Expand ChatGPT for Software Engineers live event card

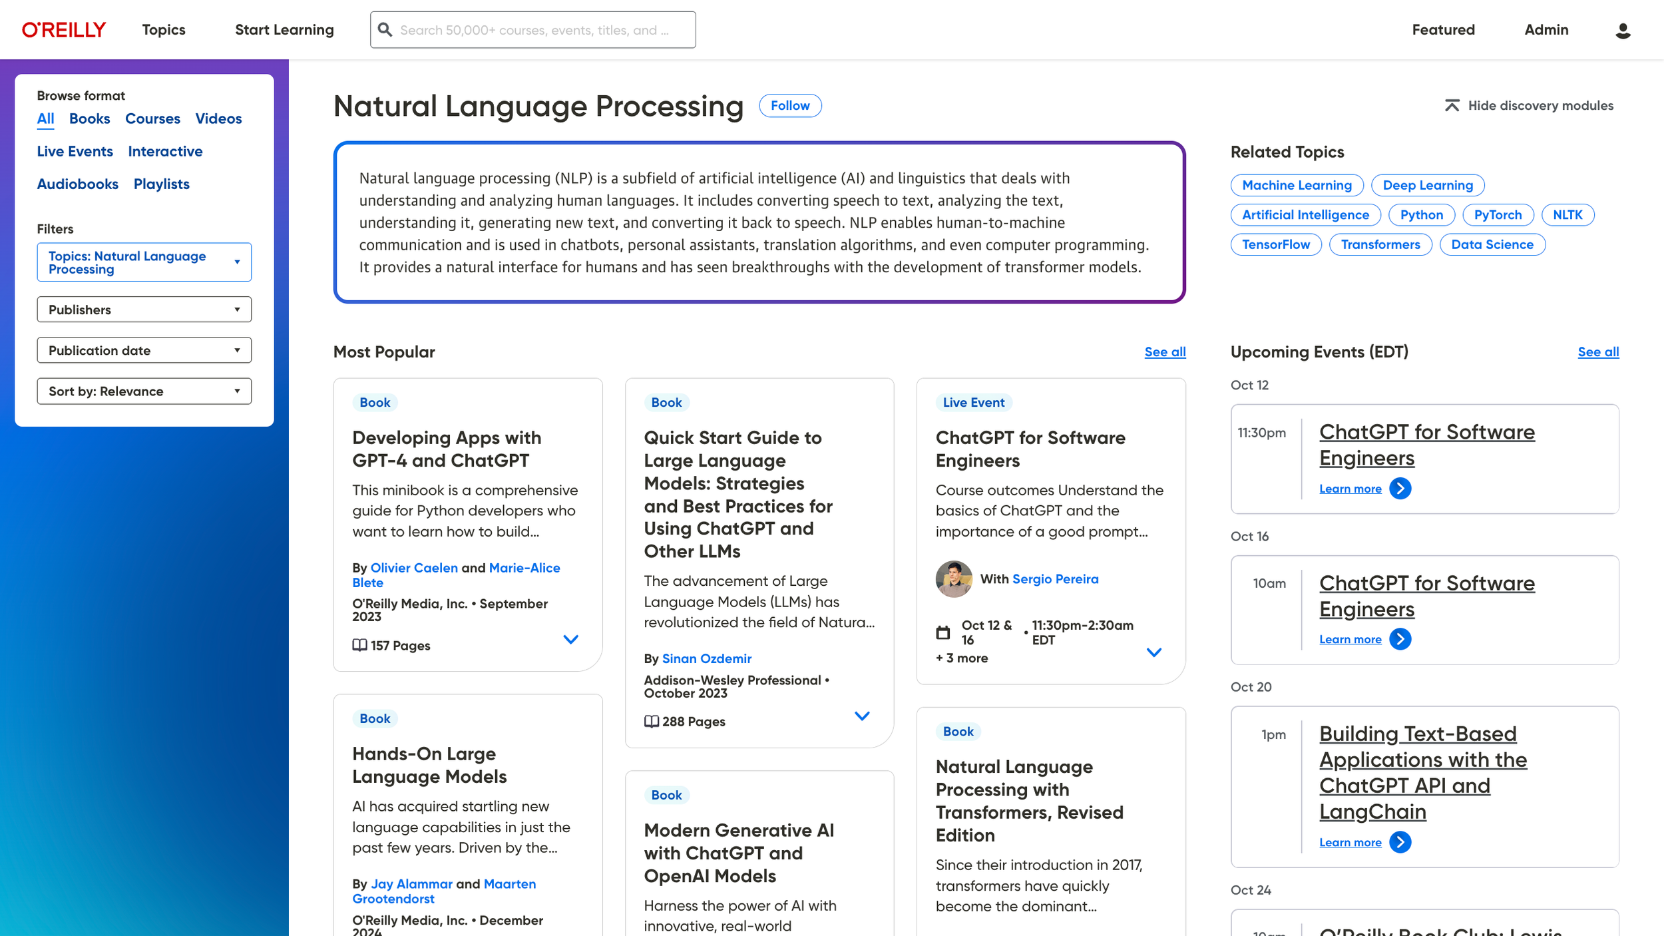1153,652
